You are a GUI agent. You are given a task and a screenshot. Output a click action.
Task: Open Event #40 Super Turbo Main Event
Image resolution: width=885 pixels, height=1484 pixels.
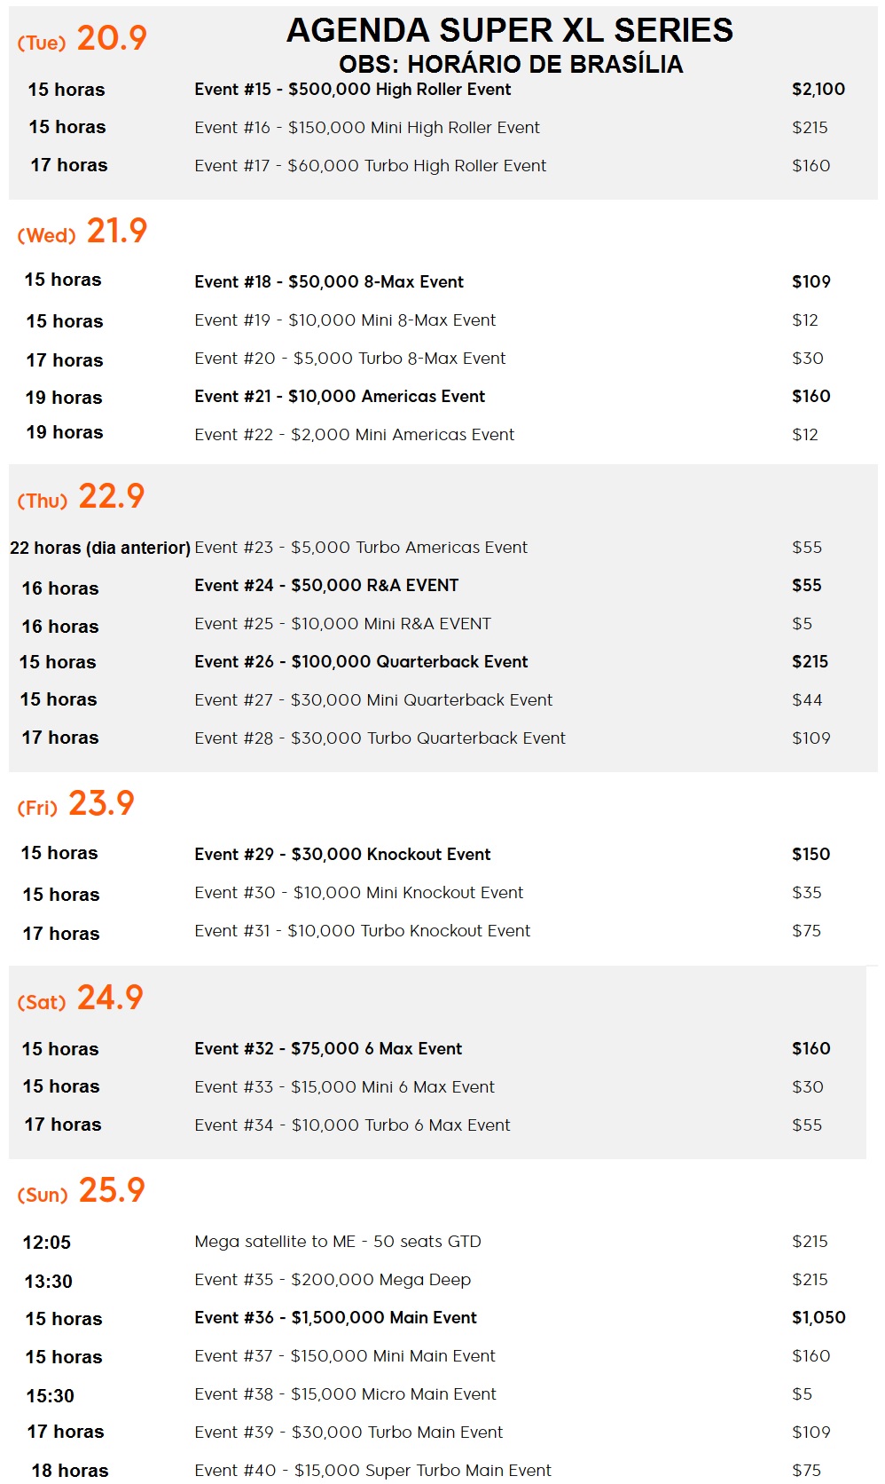(x=372, y=1471)
